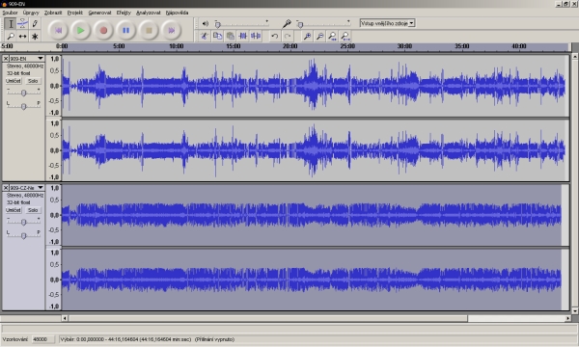Click the red Record button
The height and width of the screenshot is (347, 579).
[x=103, y=30]
